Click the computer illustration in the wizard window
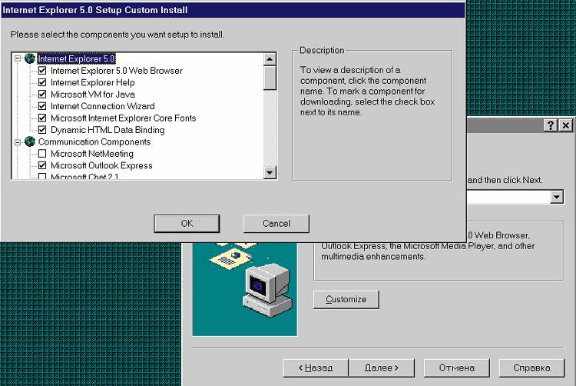 point(268,291)
